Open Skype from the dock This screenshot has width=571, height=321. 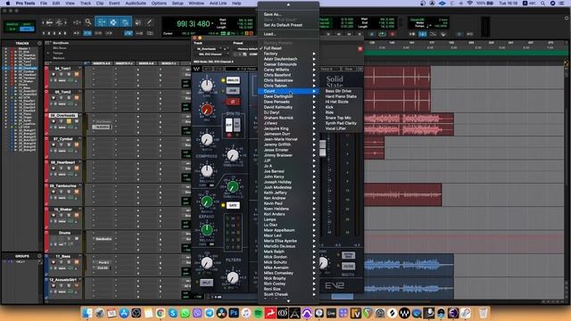[x=172, y=313]
